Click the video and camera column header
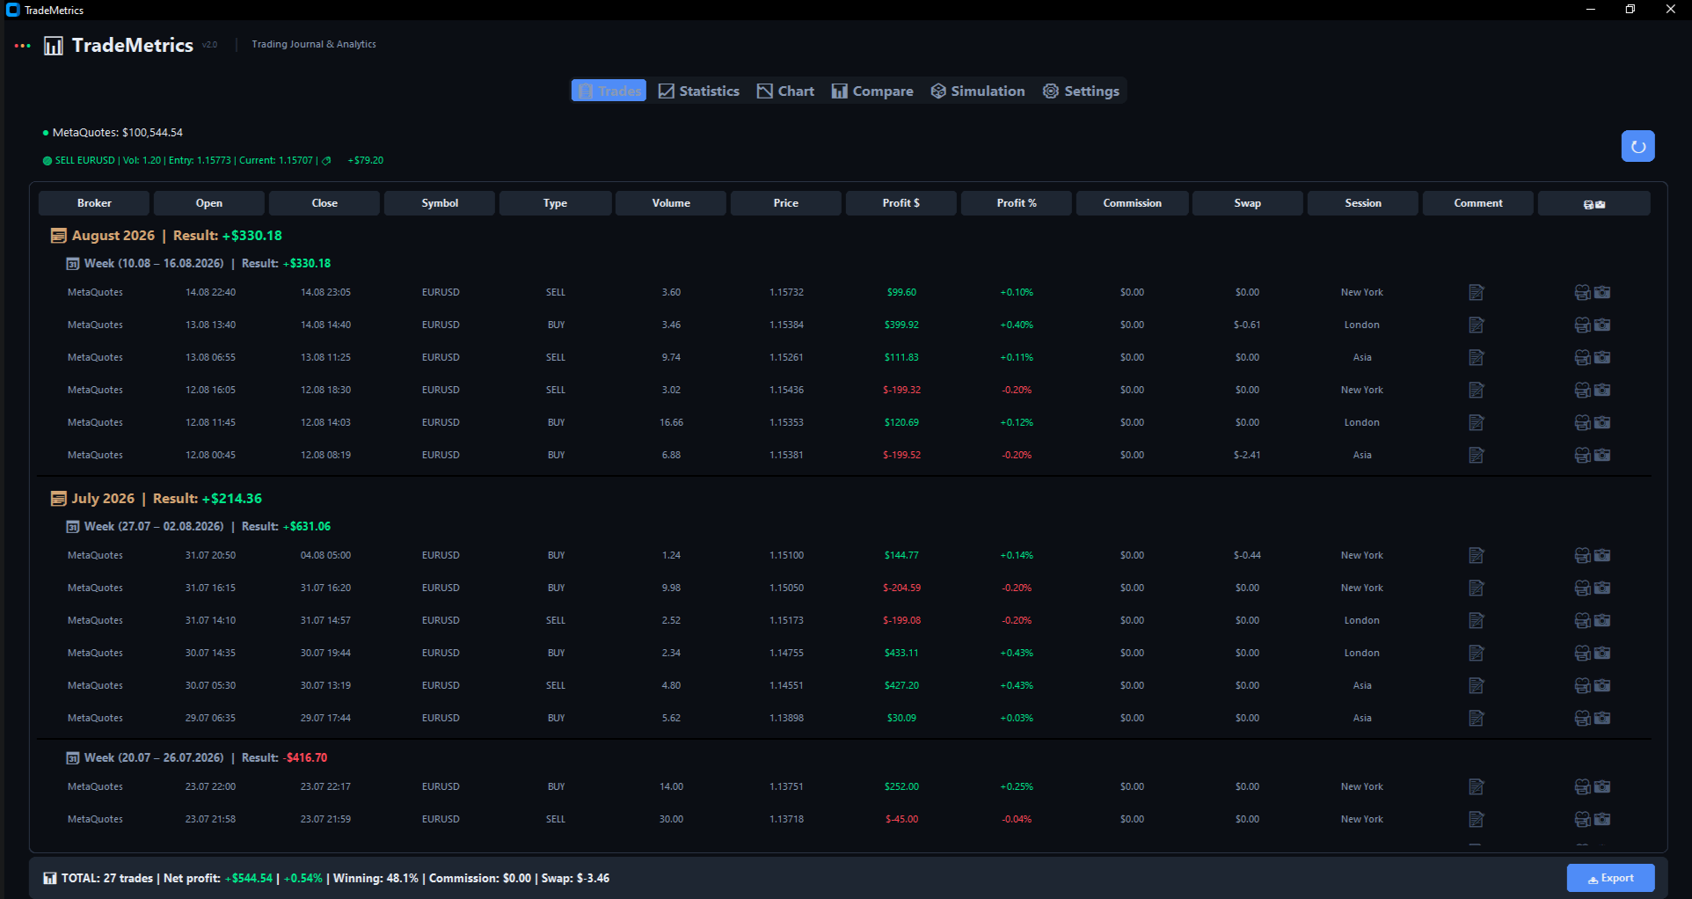The height and width of the screenshot is (899, 1692). [1594, 203]
